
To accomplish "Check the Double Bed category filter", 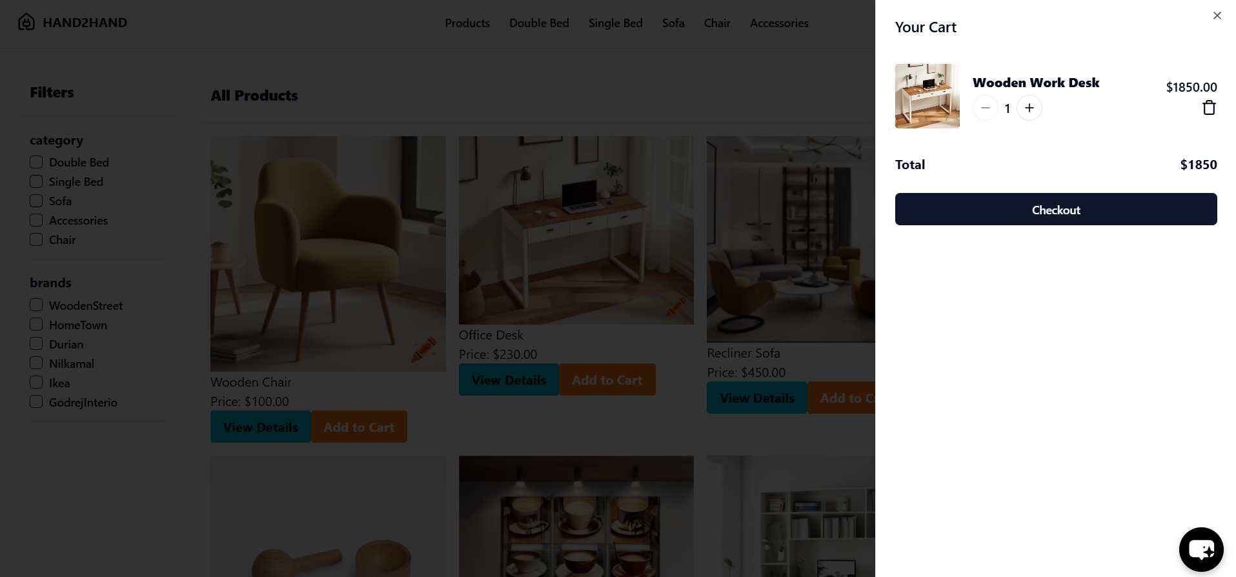I will click(36, 162).
